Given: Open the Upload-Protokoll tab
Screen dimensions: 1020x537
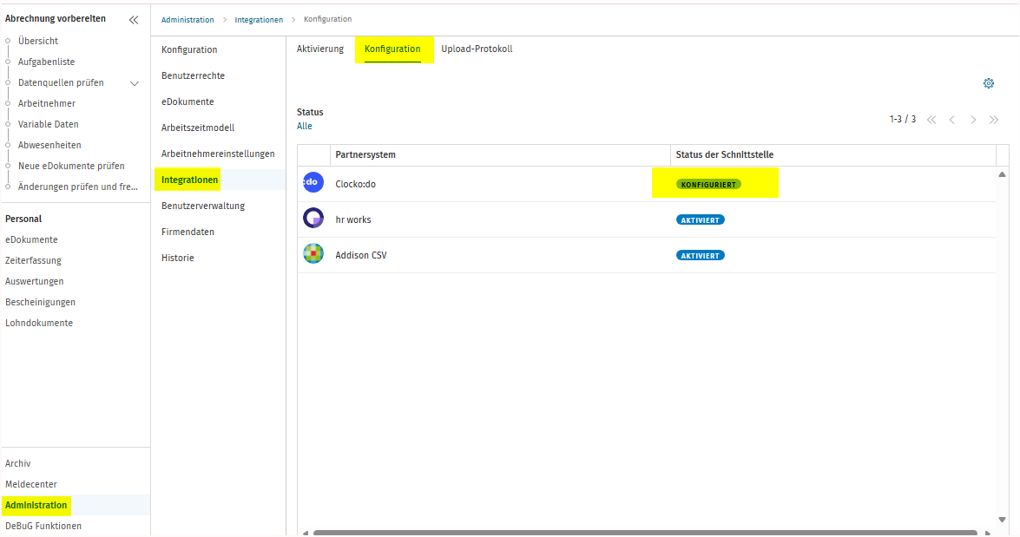Looking at the screenshot, I should tap(477, 49).
